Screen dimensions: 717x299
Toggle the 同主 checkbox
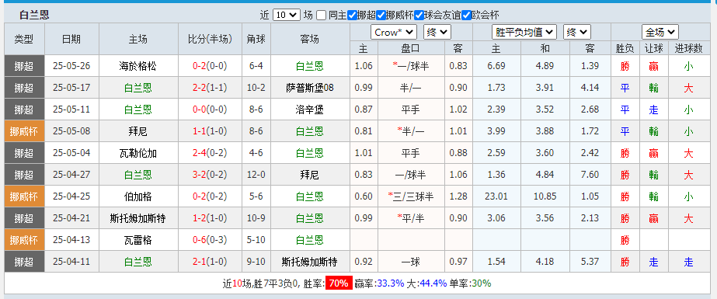pos(321,15)
